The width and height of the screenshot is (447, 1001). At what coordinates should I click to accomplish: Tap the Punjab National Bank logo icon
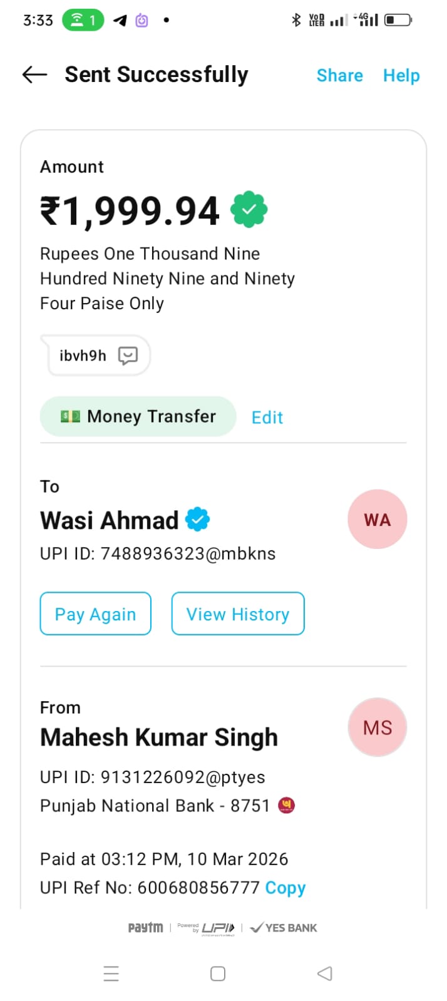pos(287,806)
